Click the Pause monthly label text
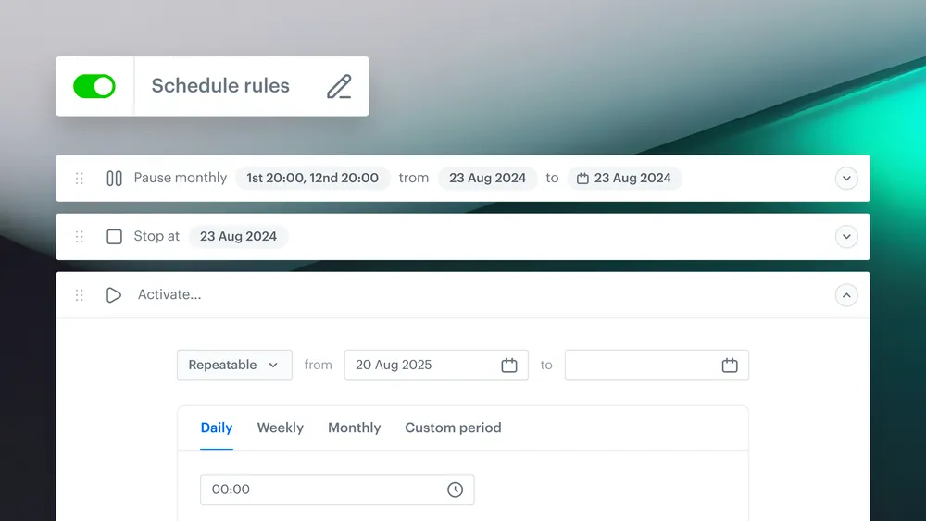This screenshot has width=926, height=521. [x=181, y=178]
